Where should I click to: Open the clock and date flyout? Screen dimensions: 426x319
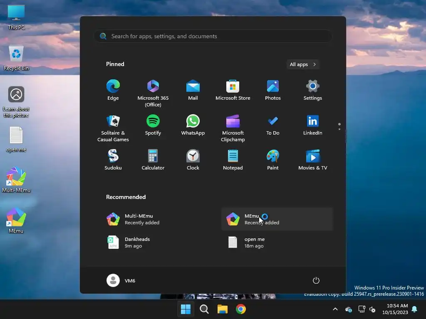[395, 309]
